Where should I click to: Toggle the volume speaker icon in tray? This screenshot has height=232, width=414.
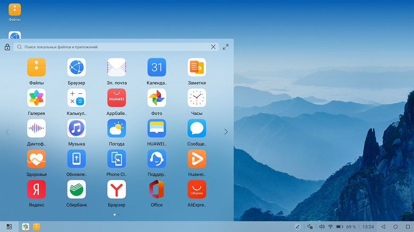click(x=322, y=227)
